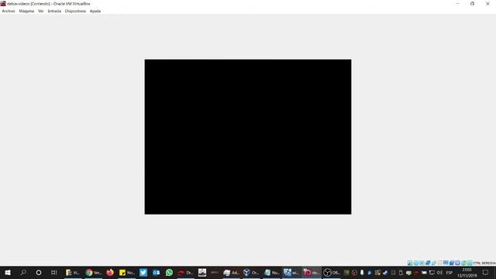Open the Dispositivos menu
The image size is (496, 279).
pos(75,11)
